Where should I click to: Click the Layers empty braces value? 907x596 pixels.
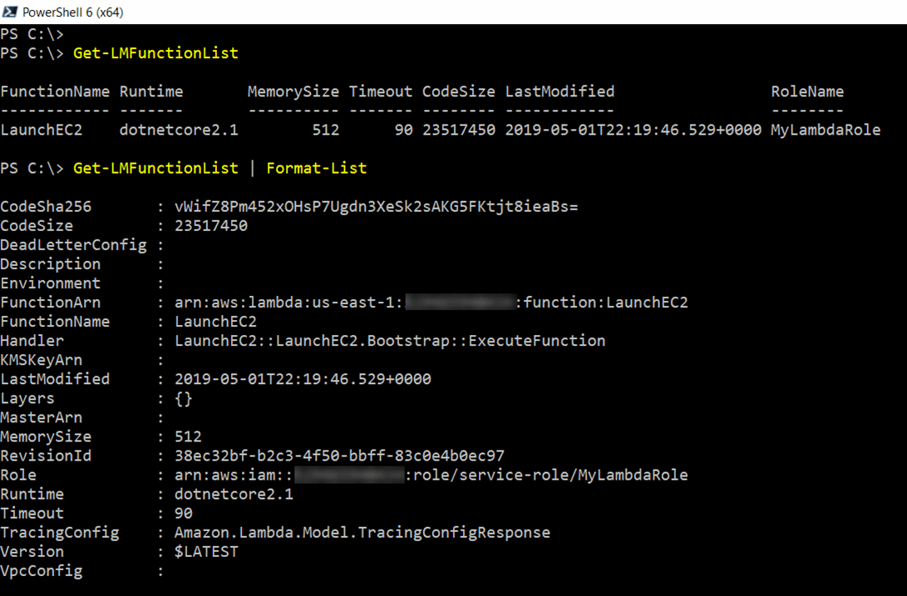(x=183, y=398)
